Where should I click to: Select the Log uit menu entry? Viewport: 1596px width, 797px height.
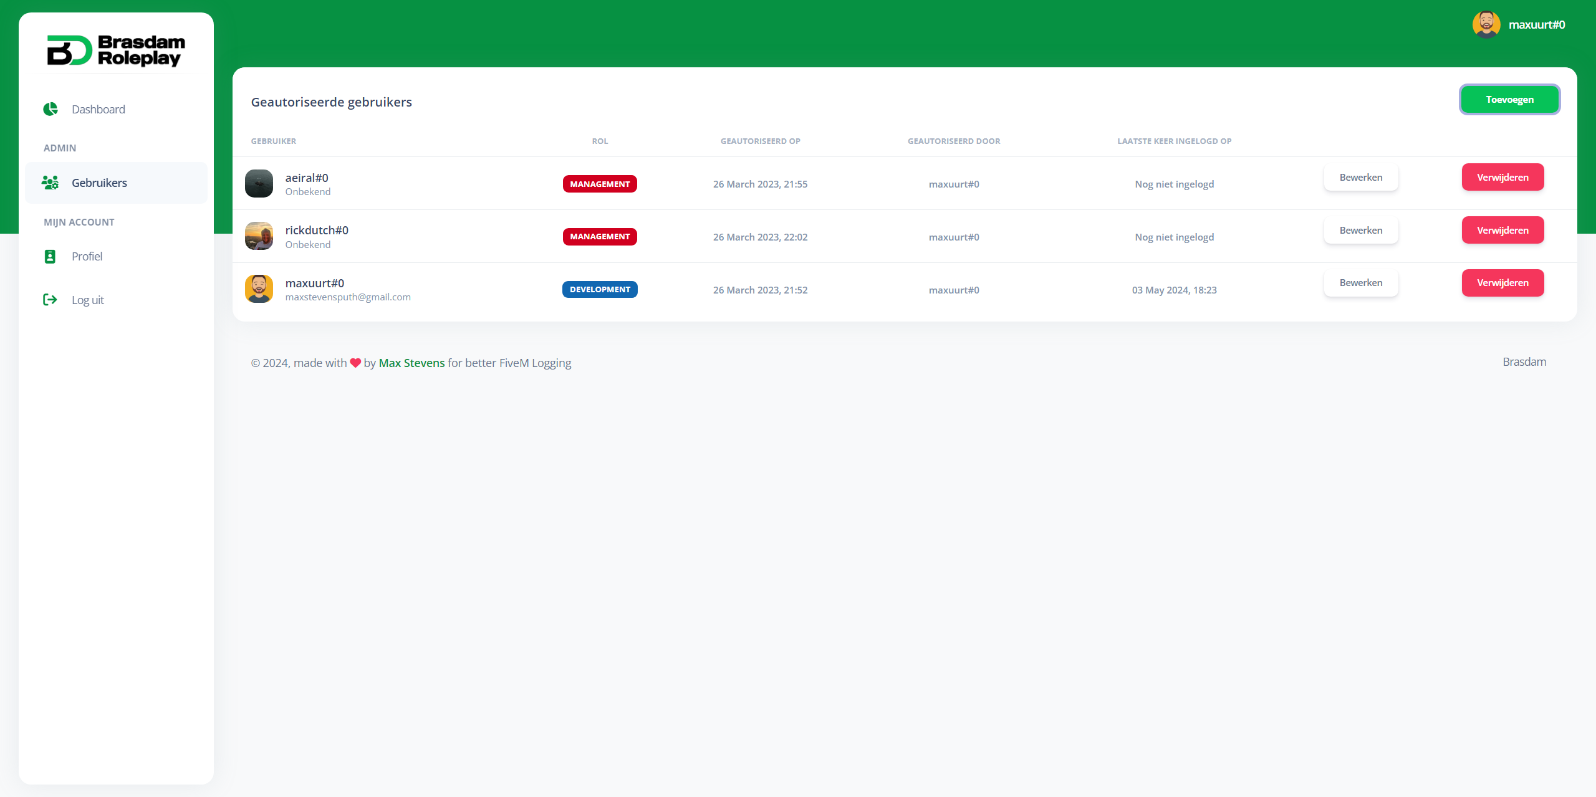[88, 300]
